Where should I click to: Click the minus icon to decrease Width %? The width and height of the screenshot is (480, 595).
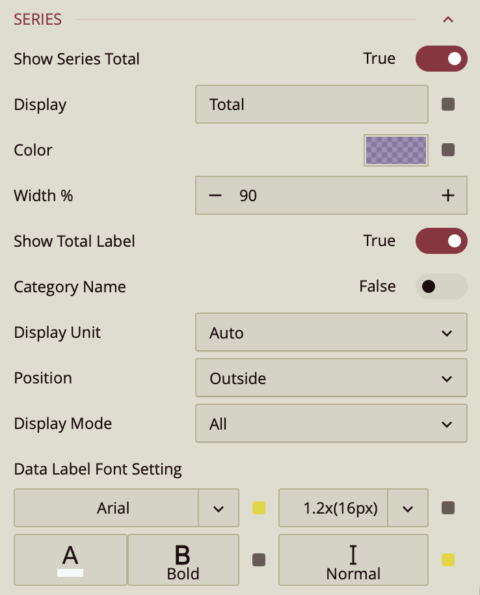point(215,195)
